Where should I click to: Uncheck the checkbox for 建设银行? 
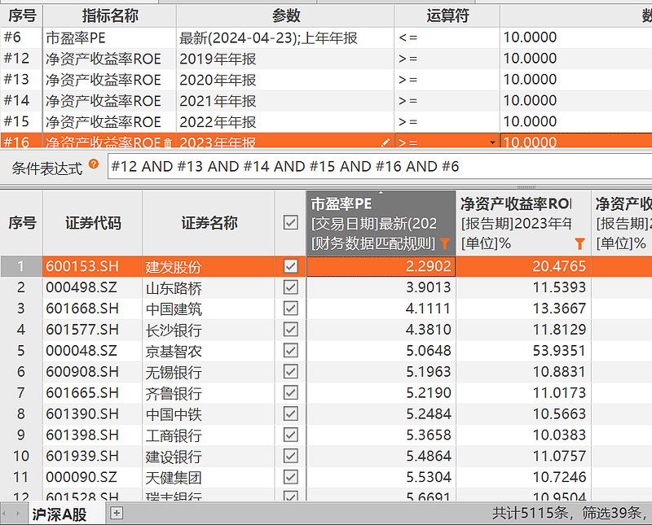(x=291, y=456)
